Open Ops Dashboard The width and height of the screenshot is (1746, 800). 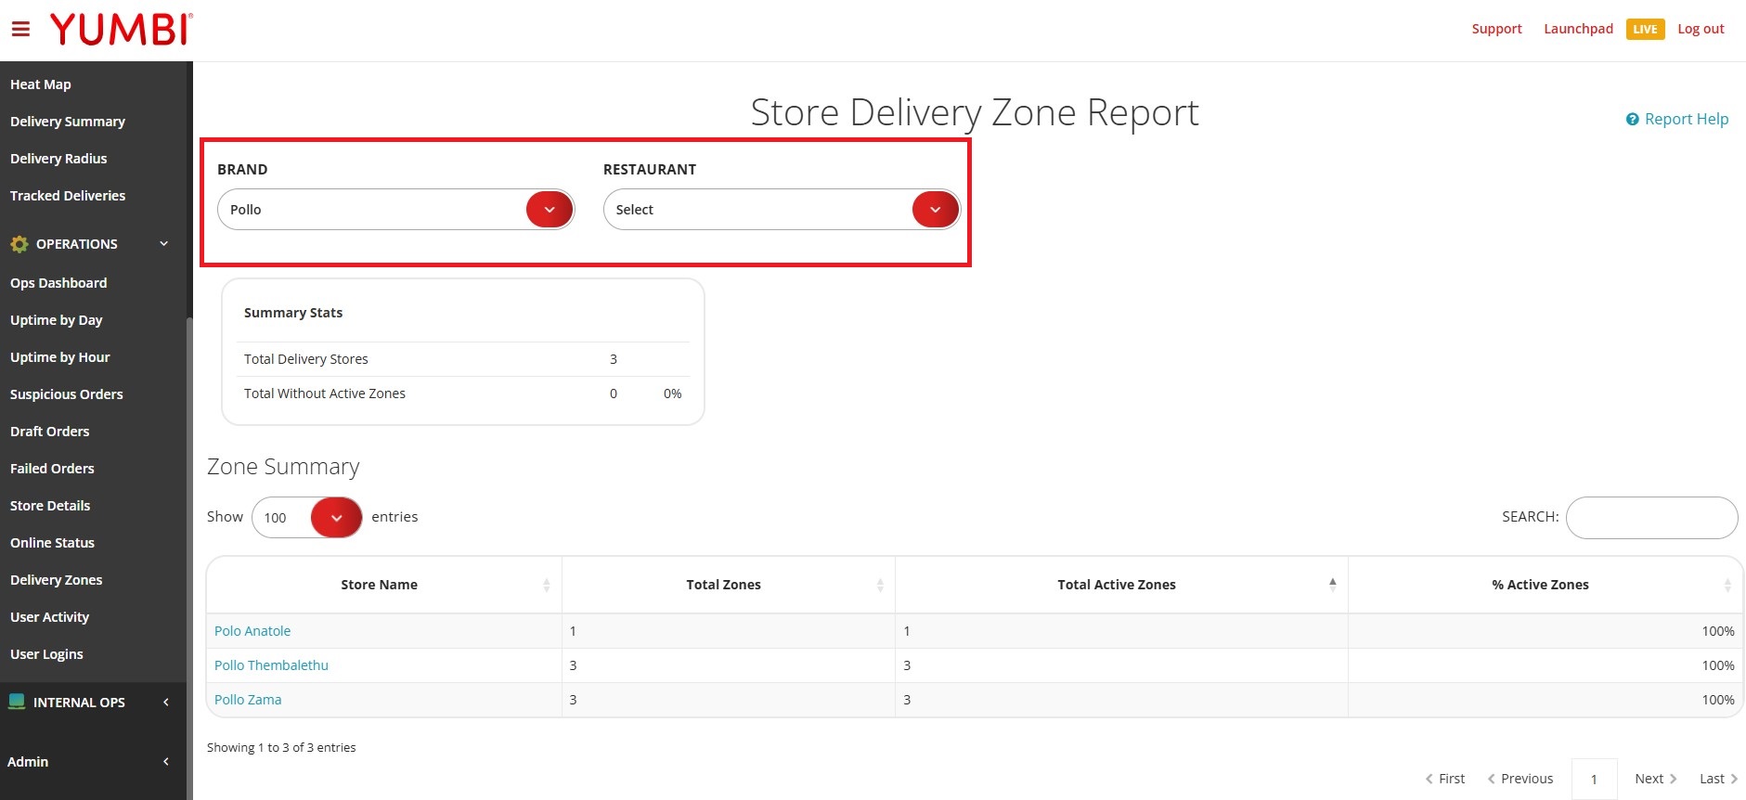pos(58,283)
